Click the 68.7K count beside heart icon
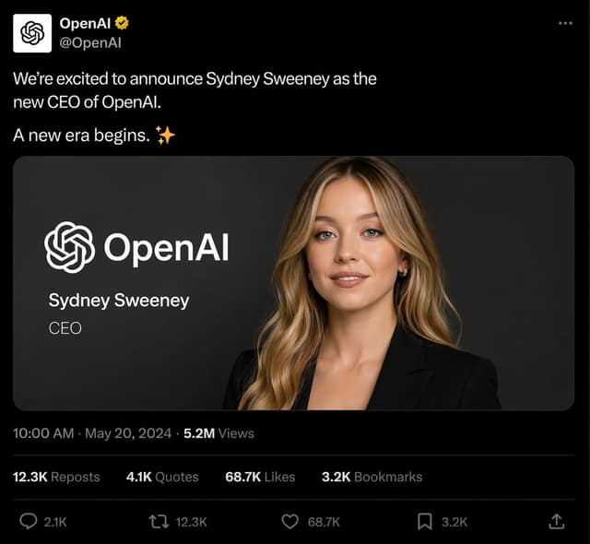 [x=324, y=522]
